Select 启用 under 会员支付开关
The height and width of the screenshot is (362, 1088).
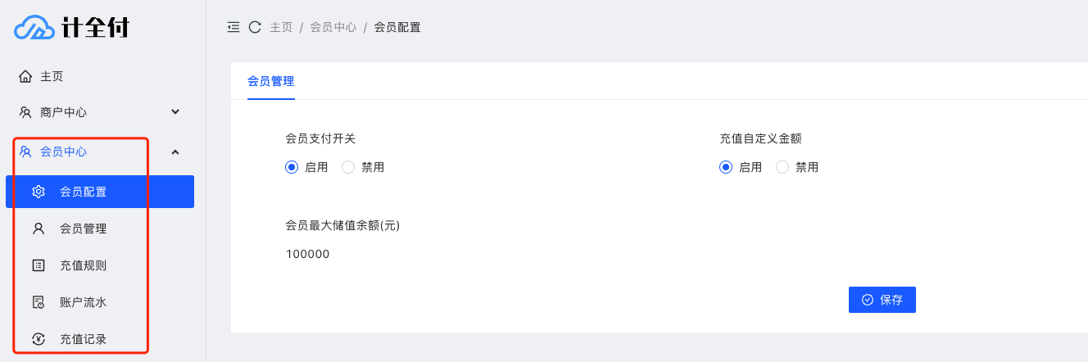pyautogui.click(x=306, y=167)
